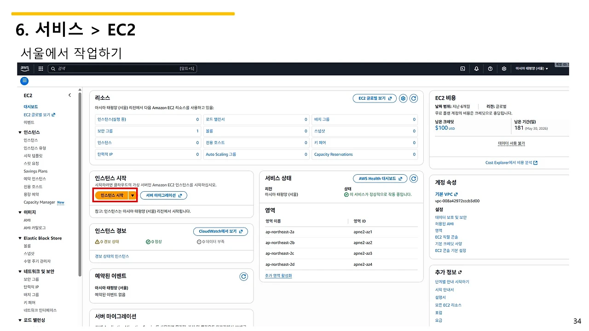Open 데이터 보호 및 보안 setting link
Viewport: 589px width, 331px height.
[451, 217]
